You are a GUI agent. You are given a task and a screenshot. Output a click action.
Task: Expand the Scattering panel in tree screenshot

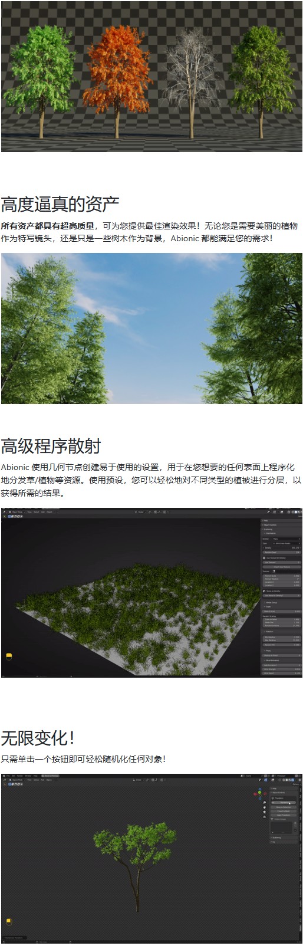coord(283,837)
